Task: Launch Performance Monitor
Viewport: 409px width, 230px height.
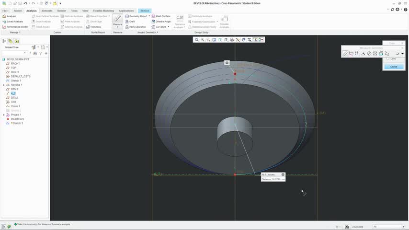Action: pos(15,27)
